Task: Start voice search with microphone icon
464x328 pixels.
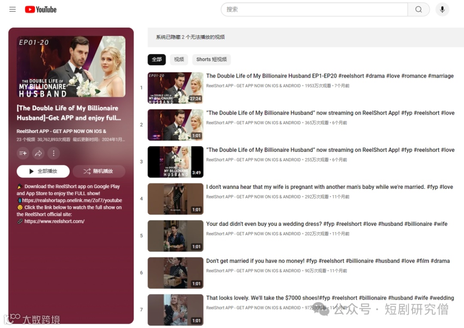Action: [442, 9]
